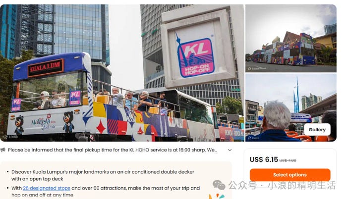Click the Malaysia logo on bus side
The image size is (347, 199).
pos(43,122)
